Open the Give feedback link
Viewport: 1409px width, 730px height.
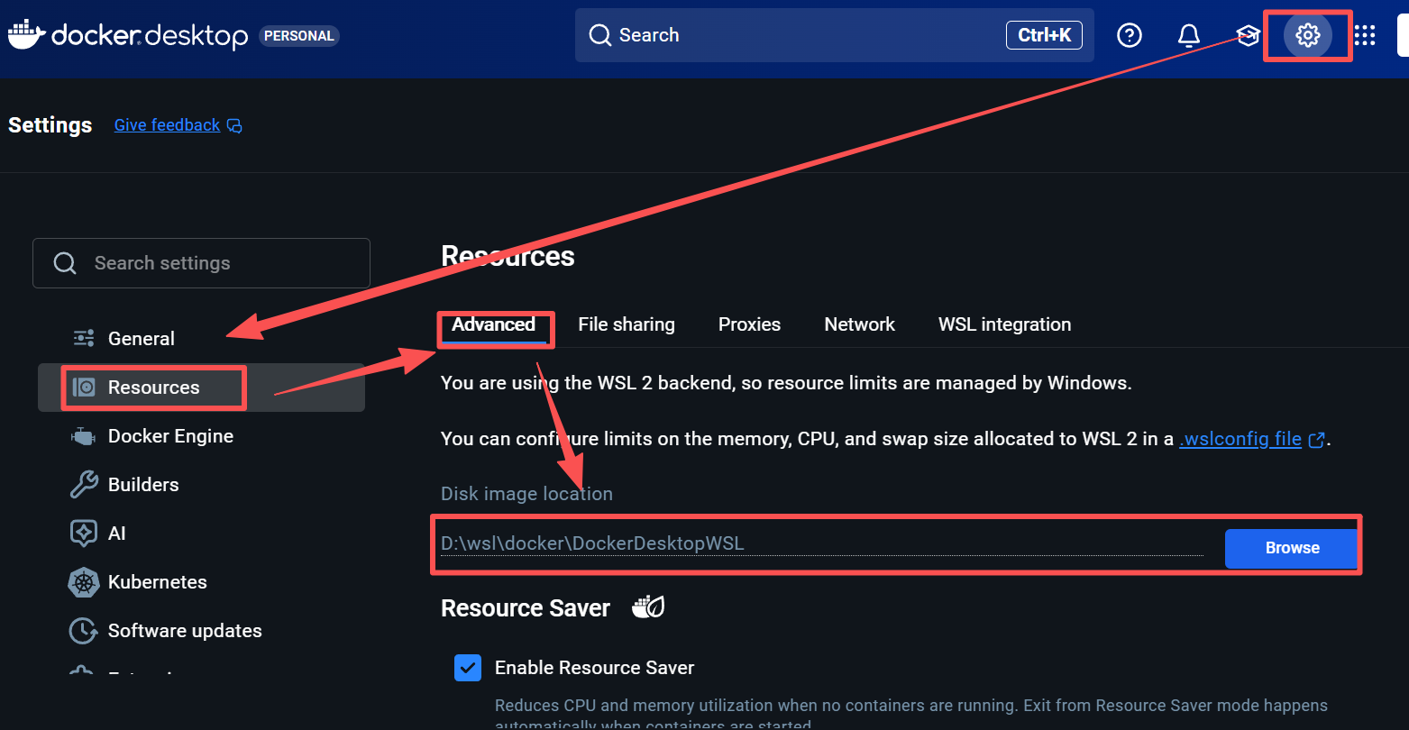[x=167, y=125]
